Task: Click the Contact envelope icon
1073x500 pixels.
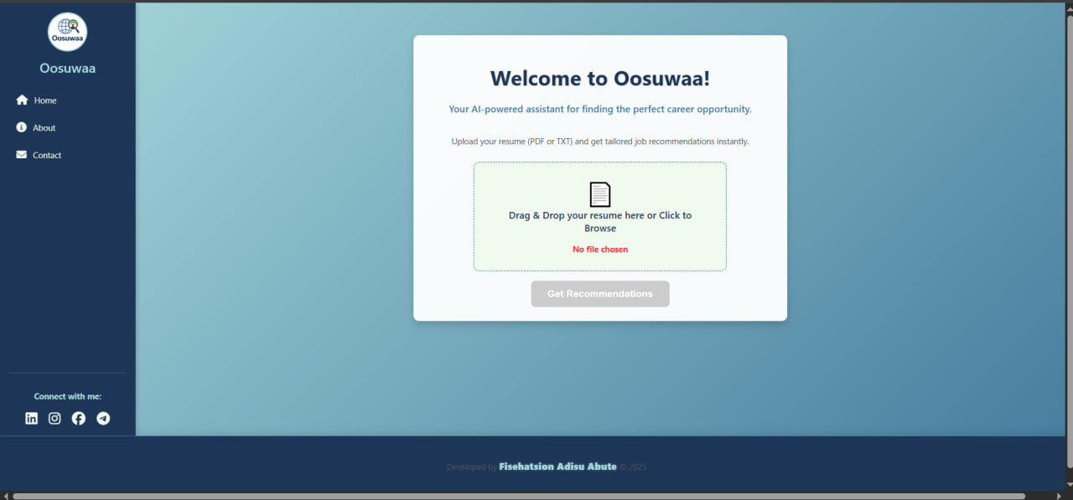Action: click(20, 154)
